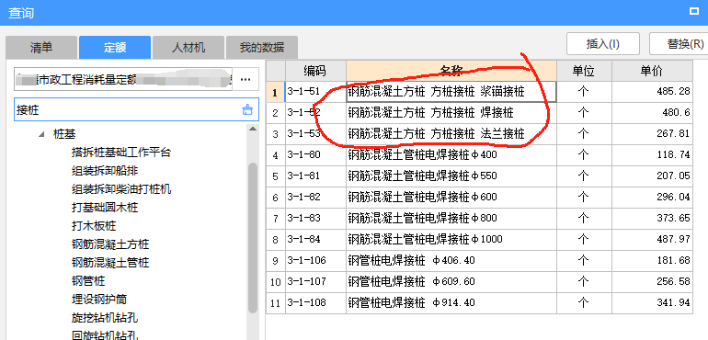Select 搭拆桩基础工作平台 in the tree
Screen dimensions: 708x340
(121, 153)
